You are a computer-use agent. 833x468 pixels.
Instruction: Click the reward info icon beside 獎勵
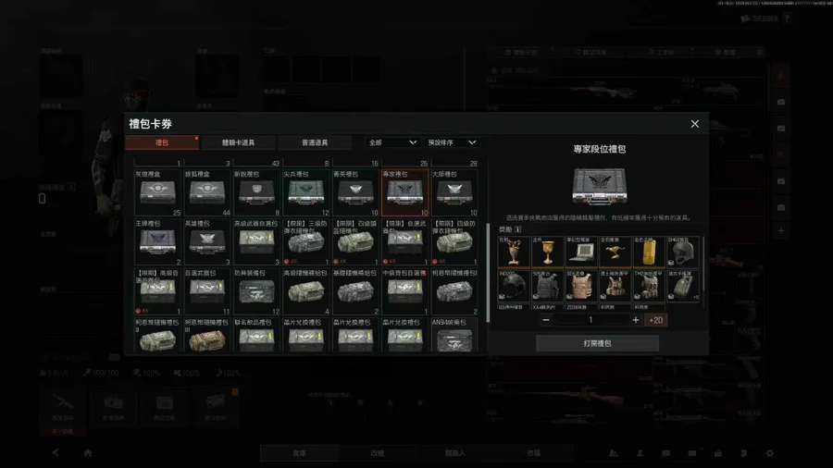click(518, 229)
